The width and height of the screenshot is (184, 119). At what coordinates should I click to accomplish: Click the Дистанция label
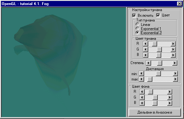(155, 69)
